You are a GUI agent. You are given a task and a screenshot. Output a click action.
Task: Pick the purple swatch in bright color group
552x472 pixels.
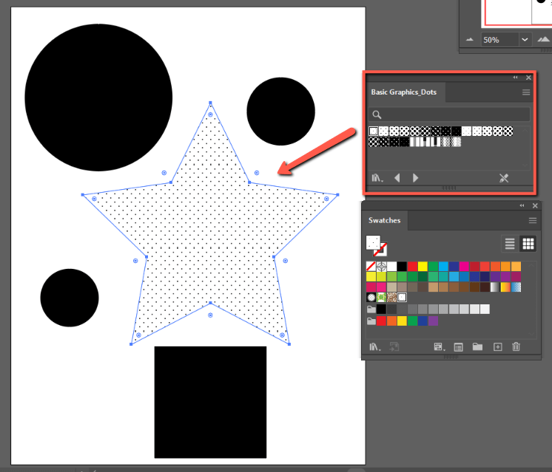point(433,321)
